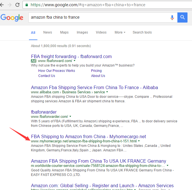Open the Alibaba China To France result

click(94, 87)
